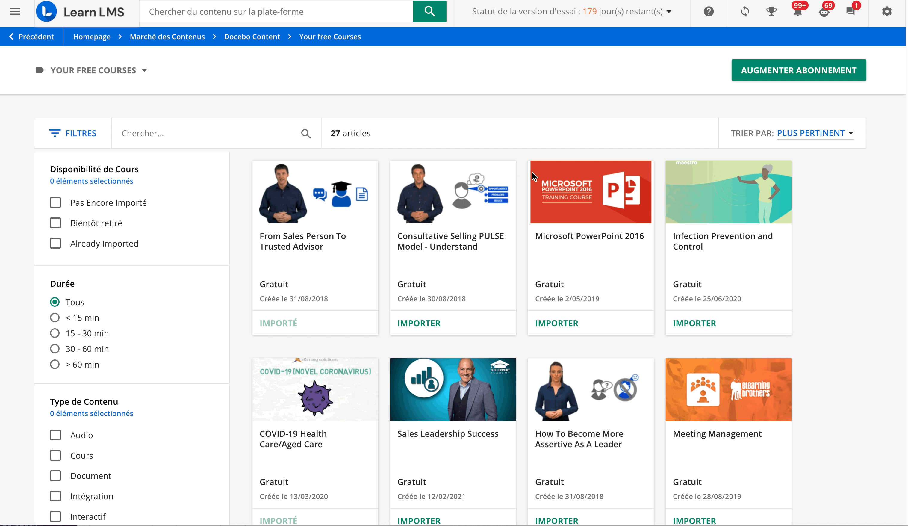Check the Audio content type checkbox
Image resolution: width=908 pixels, height=526 pixels.
click(55, 435)
